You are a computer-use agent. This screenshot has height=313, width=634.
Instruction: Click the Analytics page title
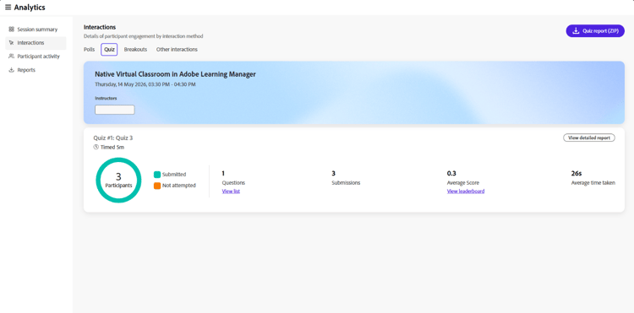[x=30, y=8]
